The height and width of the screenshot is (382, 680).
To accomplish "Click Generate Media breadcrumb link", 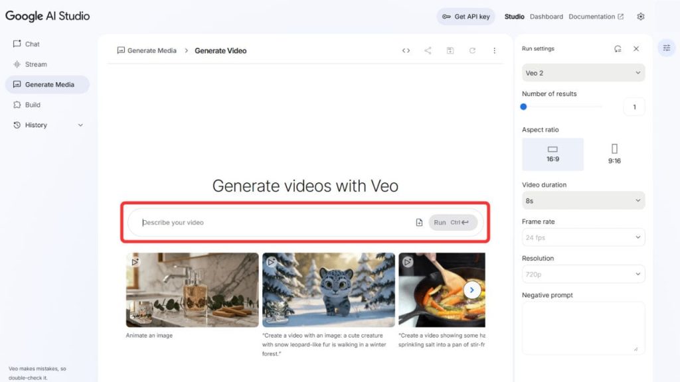I will point(147,50).
